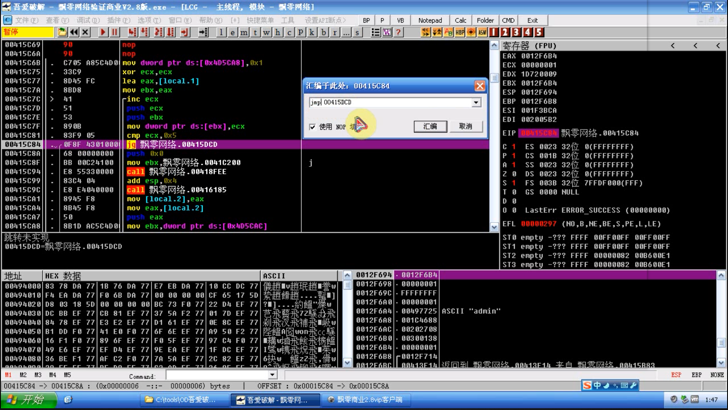Click the M2 memory bookmark
Viewport: 728px width, 410px height.
23,375
